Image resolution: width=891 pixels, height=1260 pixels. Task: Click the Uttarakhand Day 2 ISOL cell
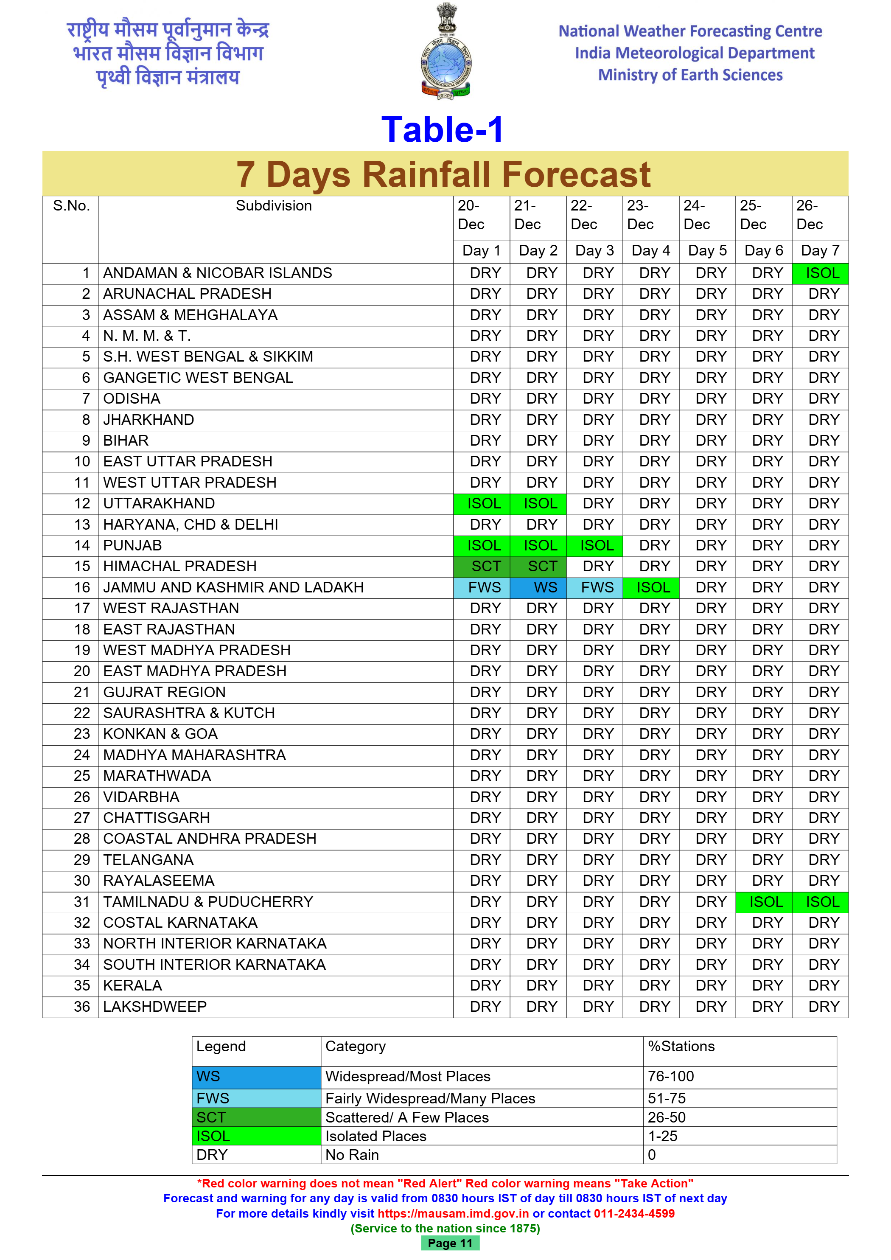(538, 503)
